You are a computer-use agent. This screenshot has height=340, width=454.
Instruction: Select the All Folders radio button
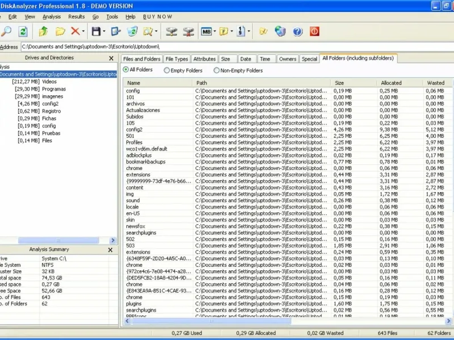(126, 70)
